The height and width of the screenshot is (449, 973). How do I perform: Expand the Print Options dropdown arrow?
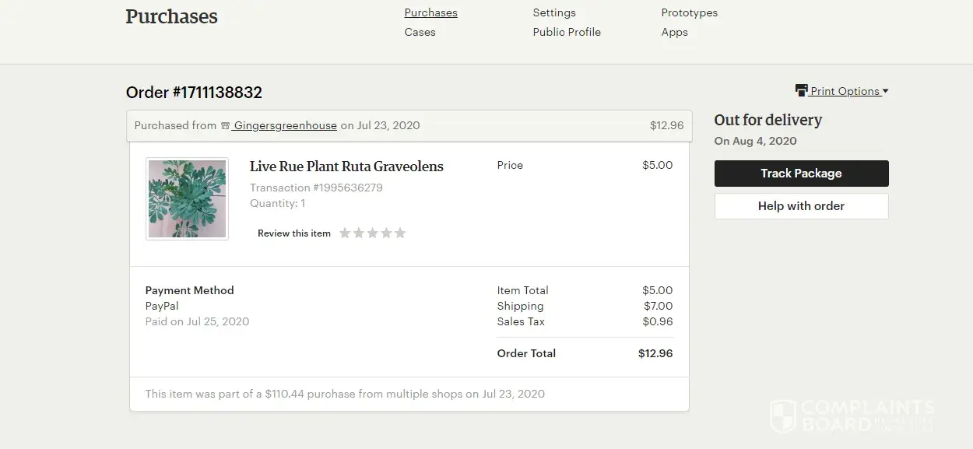(x=885, y=91)
